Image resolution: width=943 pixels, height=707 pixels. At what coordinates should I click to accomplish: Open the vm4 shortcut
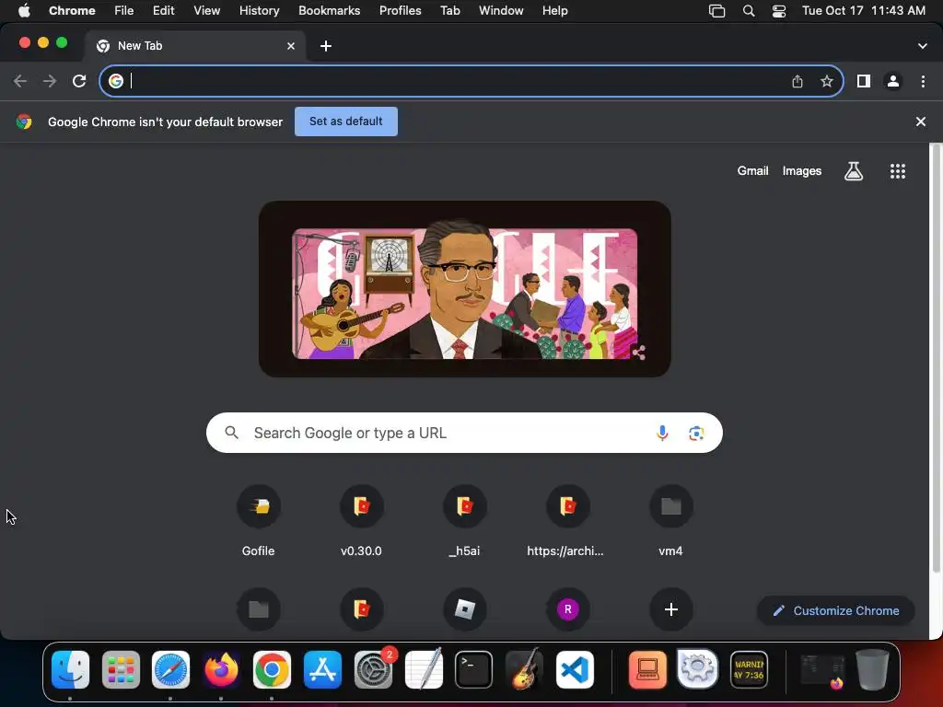click(671, 522)
